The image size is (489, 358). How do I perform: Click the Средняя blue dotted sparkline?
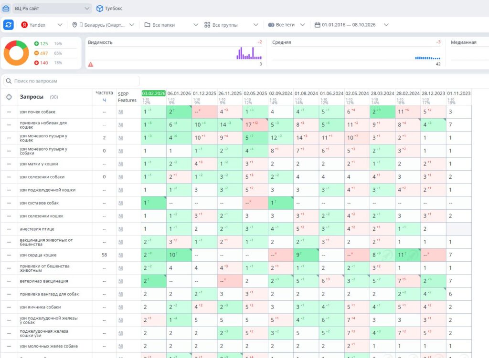coord(427,58)
